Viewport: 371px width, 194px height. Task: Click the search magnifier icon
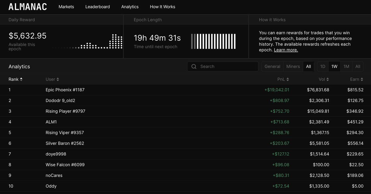click(x=194, y=66)
